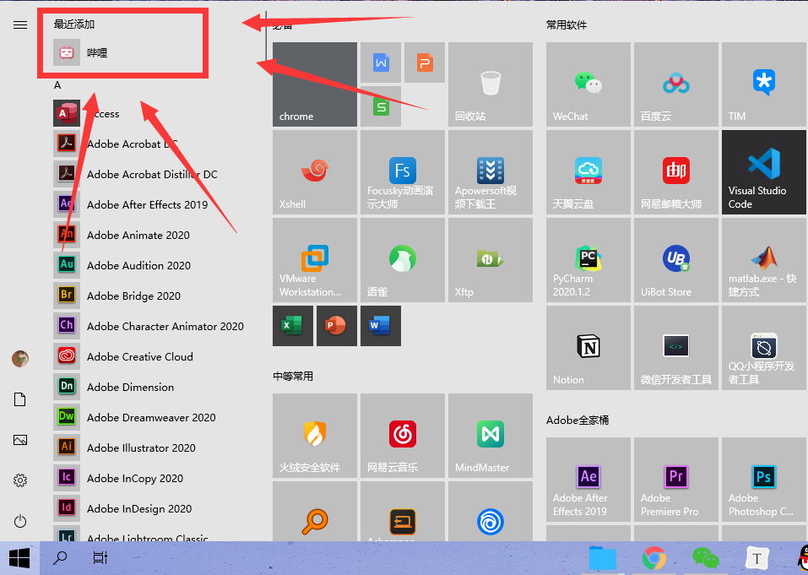Screen dimensions: 808x575
Task: Open the chrome tile
Action: (x=315, y=84)
